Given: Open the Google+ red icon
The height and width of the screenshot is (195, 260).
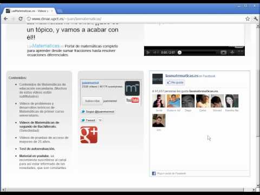Looking at the screenshot, I should 89,135.
